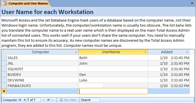The image size is (196, 103).
Task: Click the User Name for each Workstation heading
Action: coord(47,12)
